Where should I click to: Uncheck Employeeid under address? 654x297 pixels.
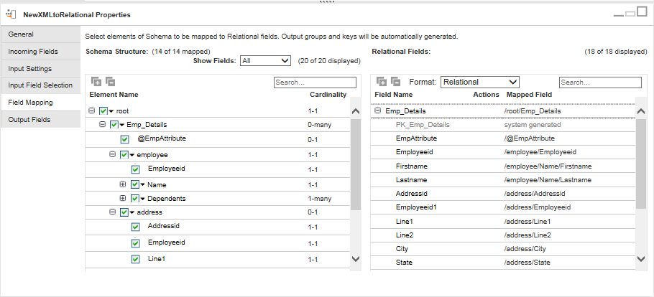135,243
